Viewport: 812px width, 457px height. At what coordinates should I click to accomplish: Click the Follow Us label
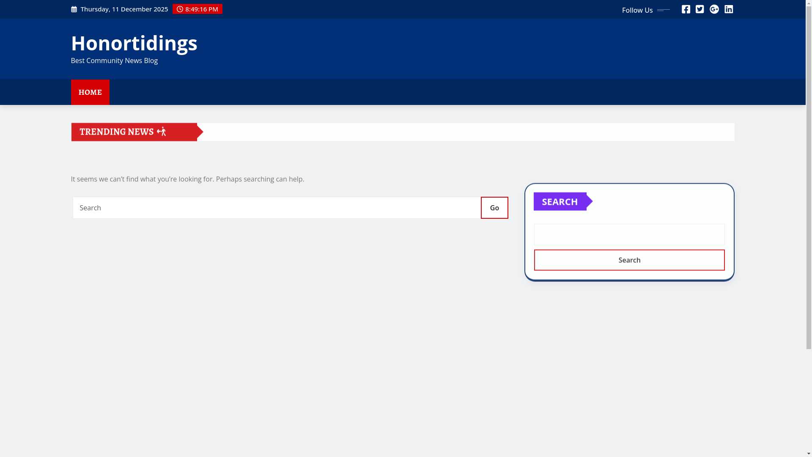[637, 10]
